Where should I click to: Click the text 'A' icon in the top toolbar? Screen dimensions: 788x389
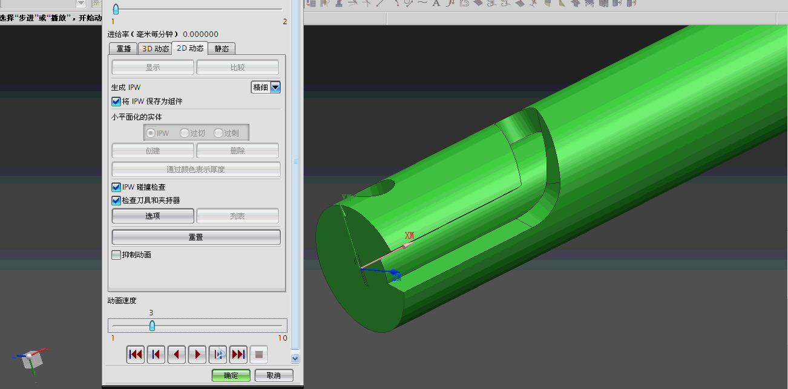(436, 3)
